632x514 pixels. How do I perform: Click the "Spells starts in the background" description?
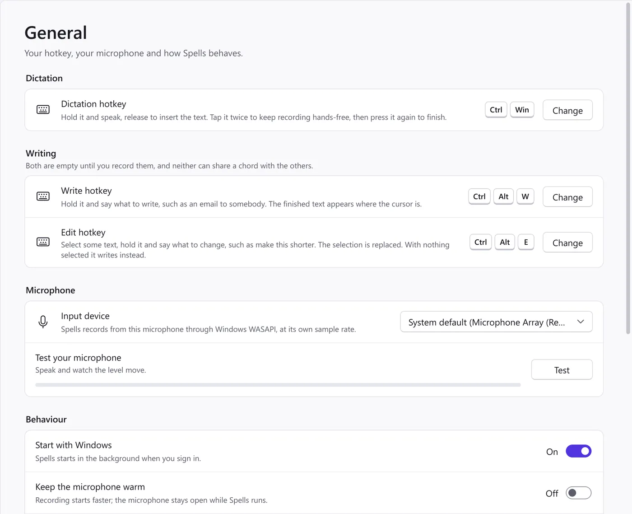[x=118, y=458]
